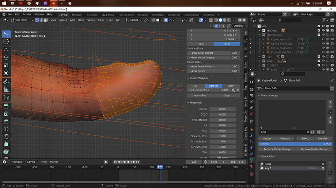Viewport: 336px width, 188px height.
Task: Switch to face select mode
Action: coord(46,20)
